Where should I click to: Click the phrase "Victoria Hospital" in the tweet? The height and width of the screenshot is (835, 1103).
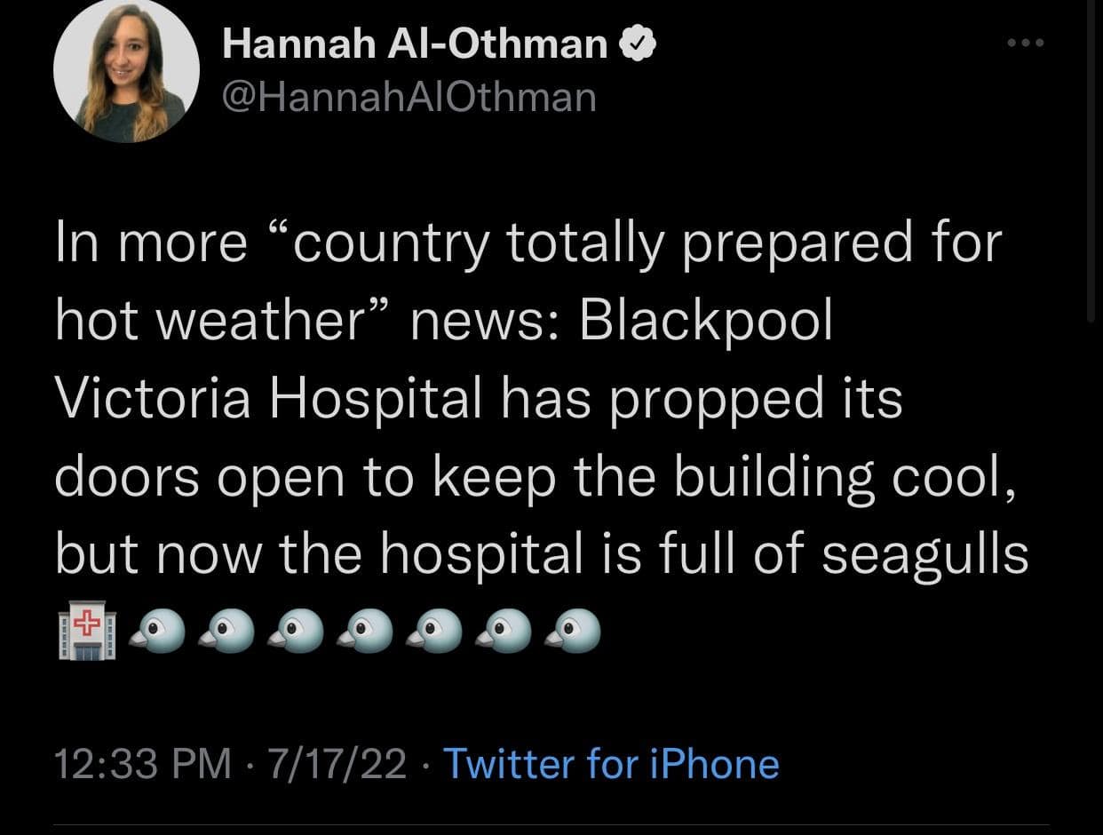(x=265, y=398)
